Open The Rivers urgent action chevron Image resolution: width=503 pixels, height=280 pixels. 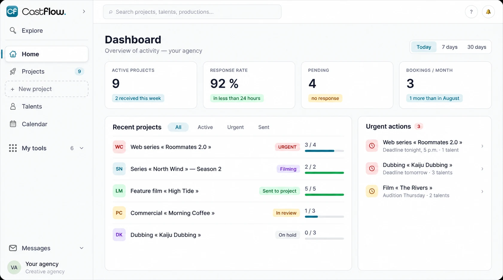482,191
